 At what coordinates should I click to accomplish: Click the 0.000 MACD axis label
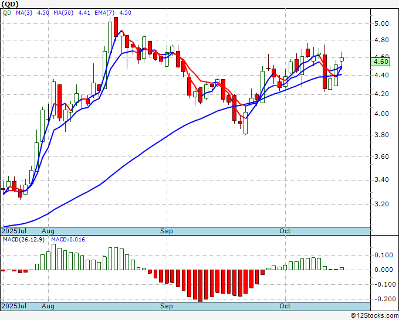coord(384,270)
